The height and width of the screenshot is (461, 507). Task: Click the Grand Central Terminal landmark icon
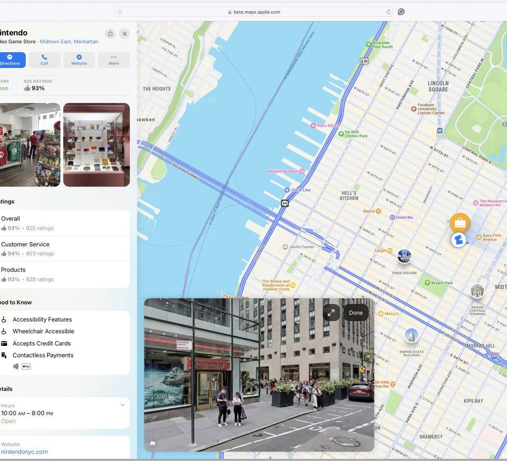point(477,291)
